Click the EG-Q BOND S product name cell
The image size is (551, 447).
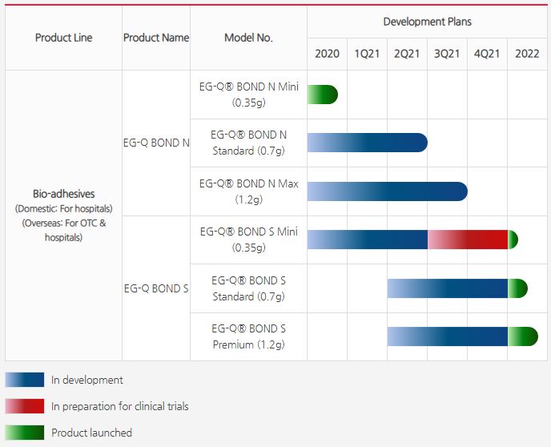(156, 288)
